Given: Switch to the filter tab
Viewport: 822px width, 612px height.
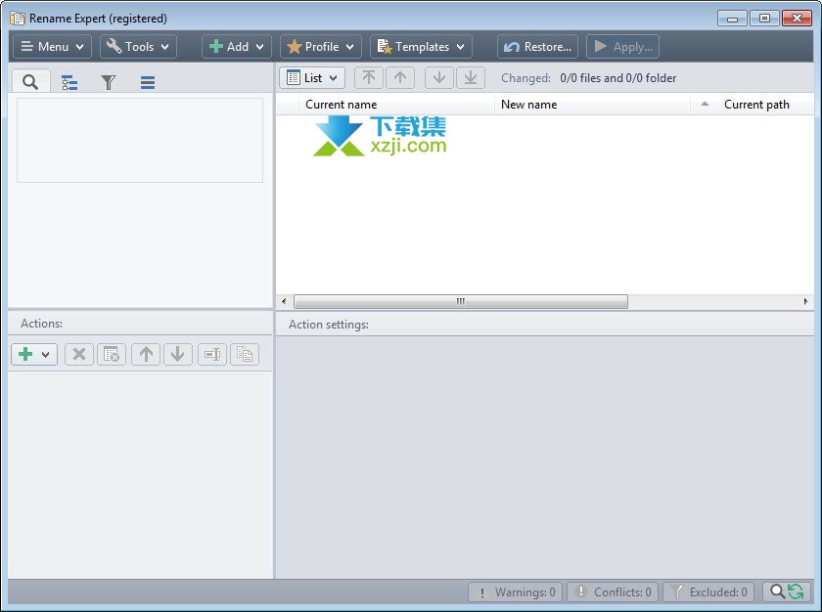Looking at the screenshot, I should coord(109,82).
